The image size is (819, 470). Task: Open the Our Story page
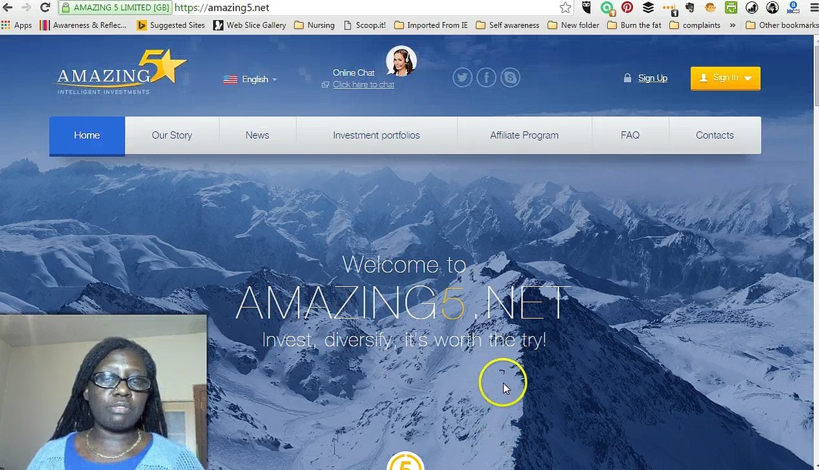pos(172,135)
